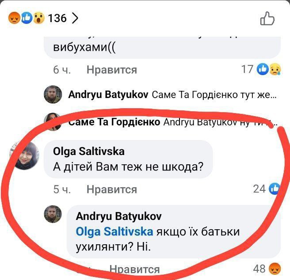Click the like reaction beside 24 count
Screen dimensions: 290x280
click(x=275, y=189)
